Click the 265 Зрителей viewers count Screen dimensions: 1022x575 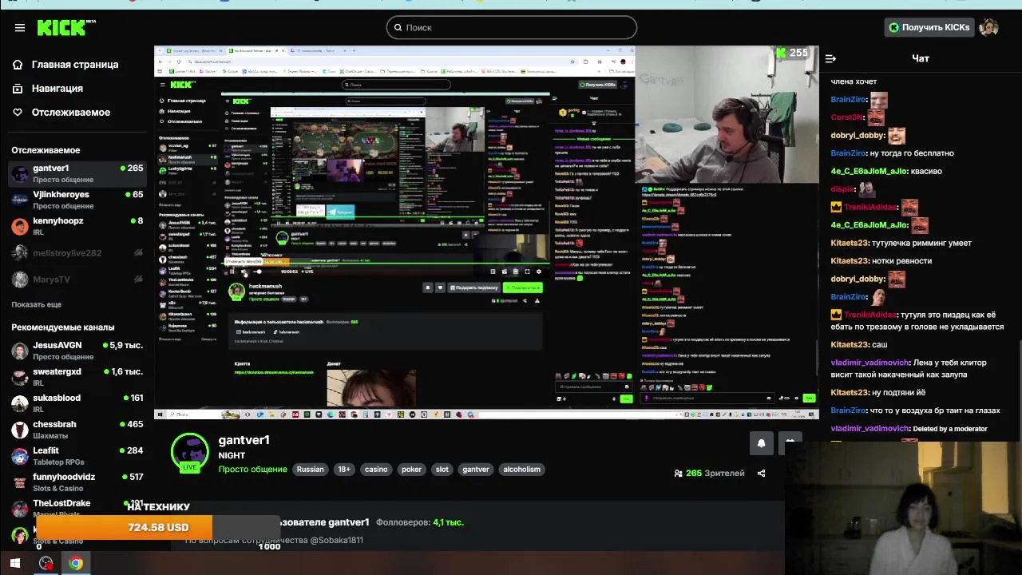click(x=709, y=473)
